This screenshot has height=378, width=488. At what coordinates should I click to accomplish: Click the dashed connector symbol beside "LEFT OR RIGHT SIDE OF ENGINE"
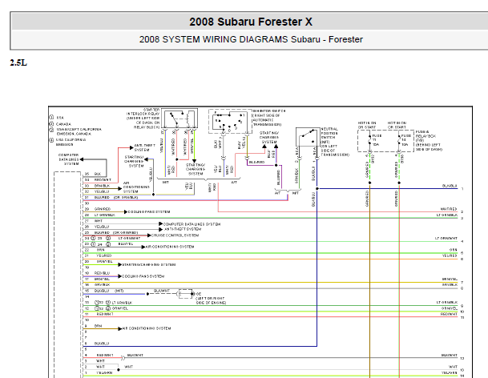185,294
